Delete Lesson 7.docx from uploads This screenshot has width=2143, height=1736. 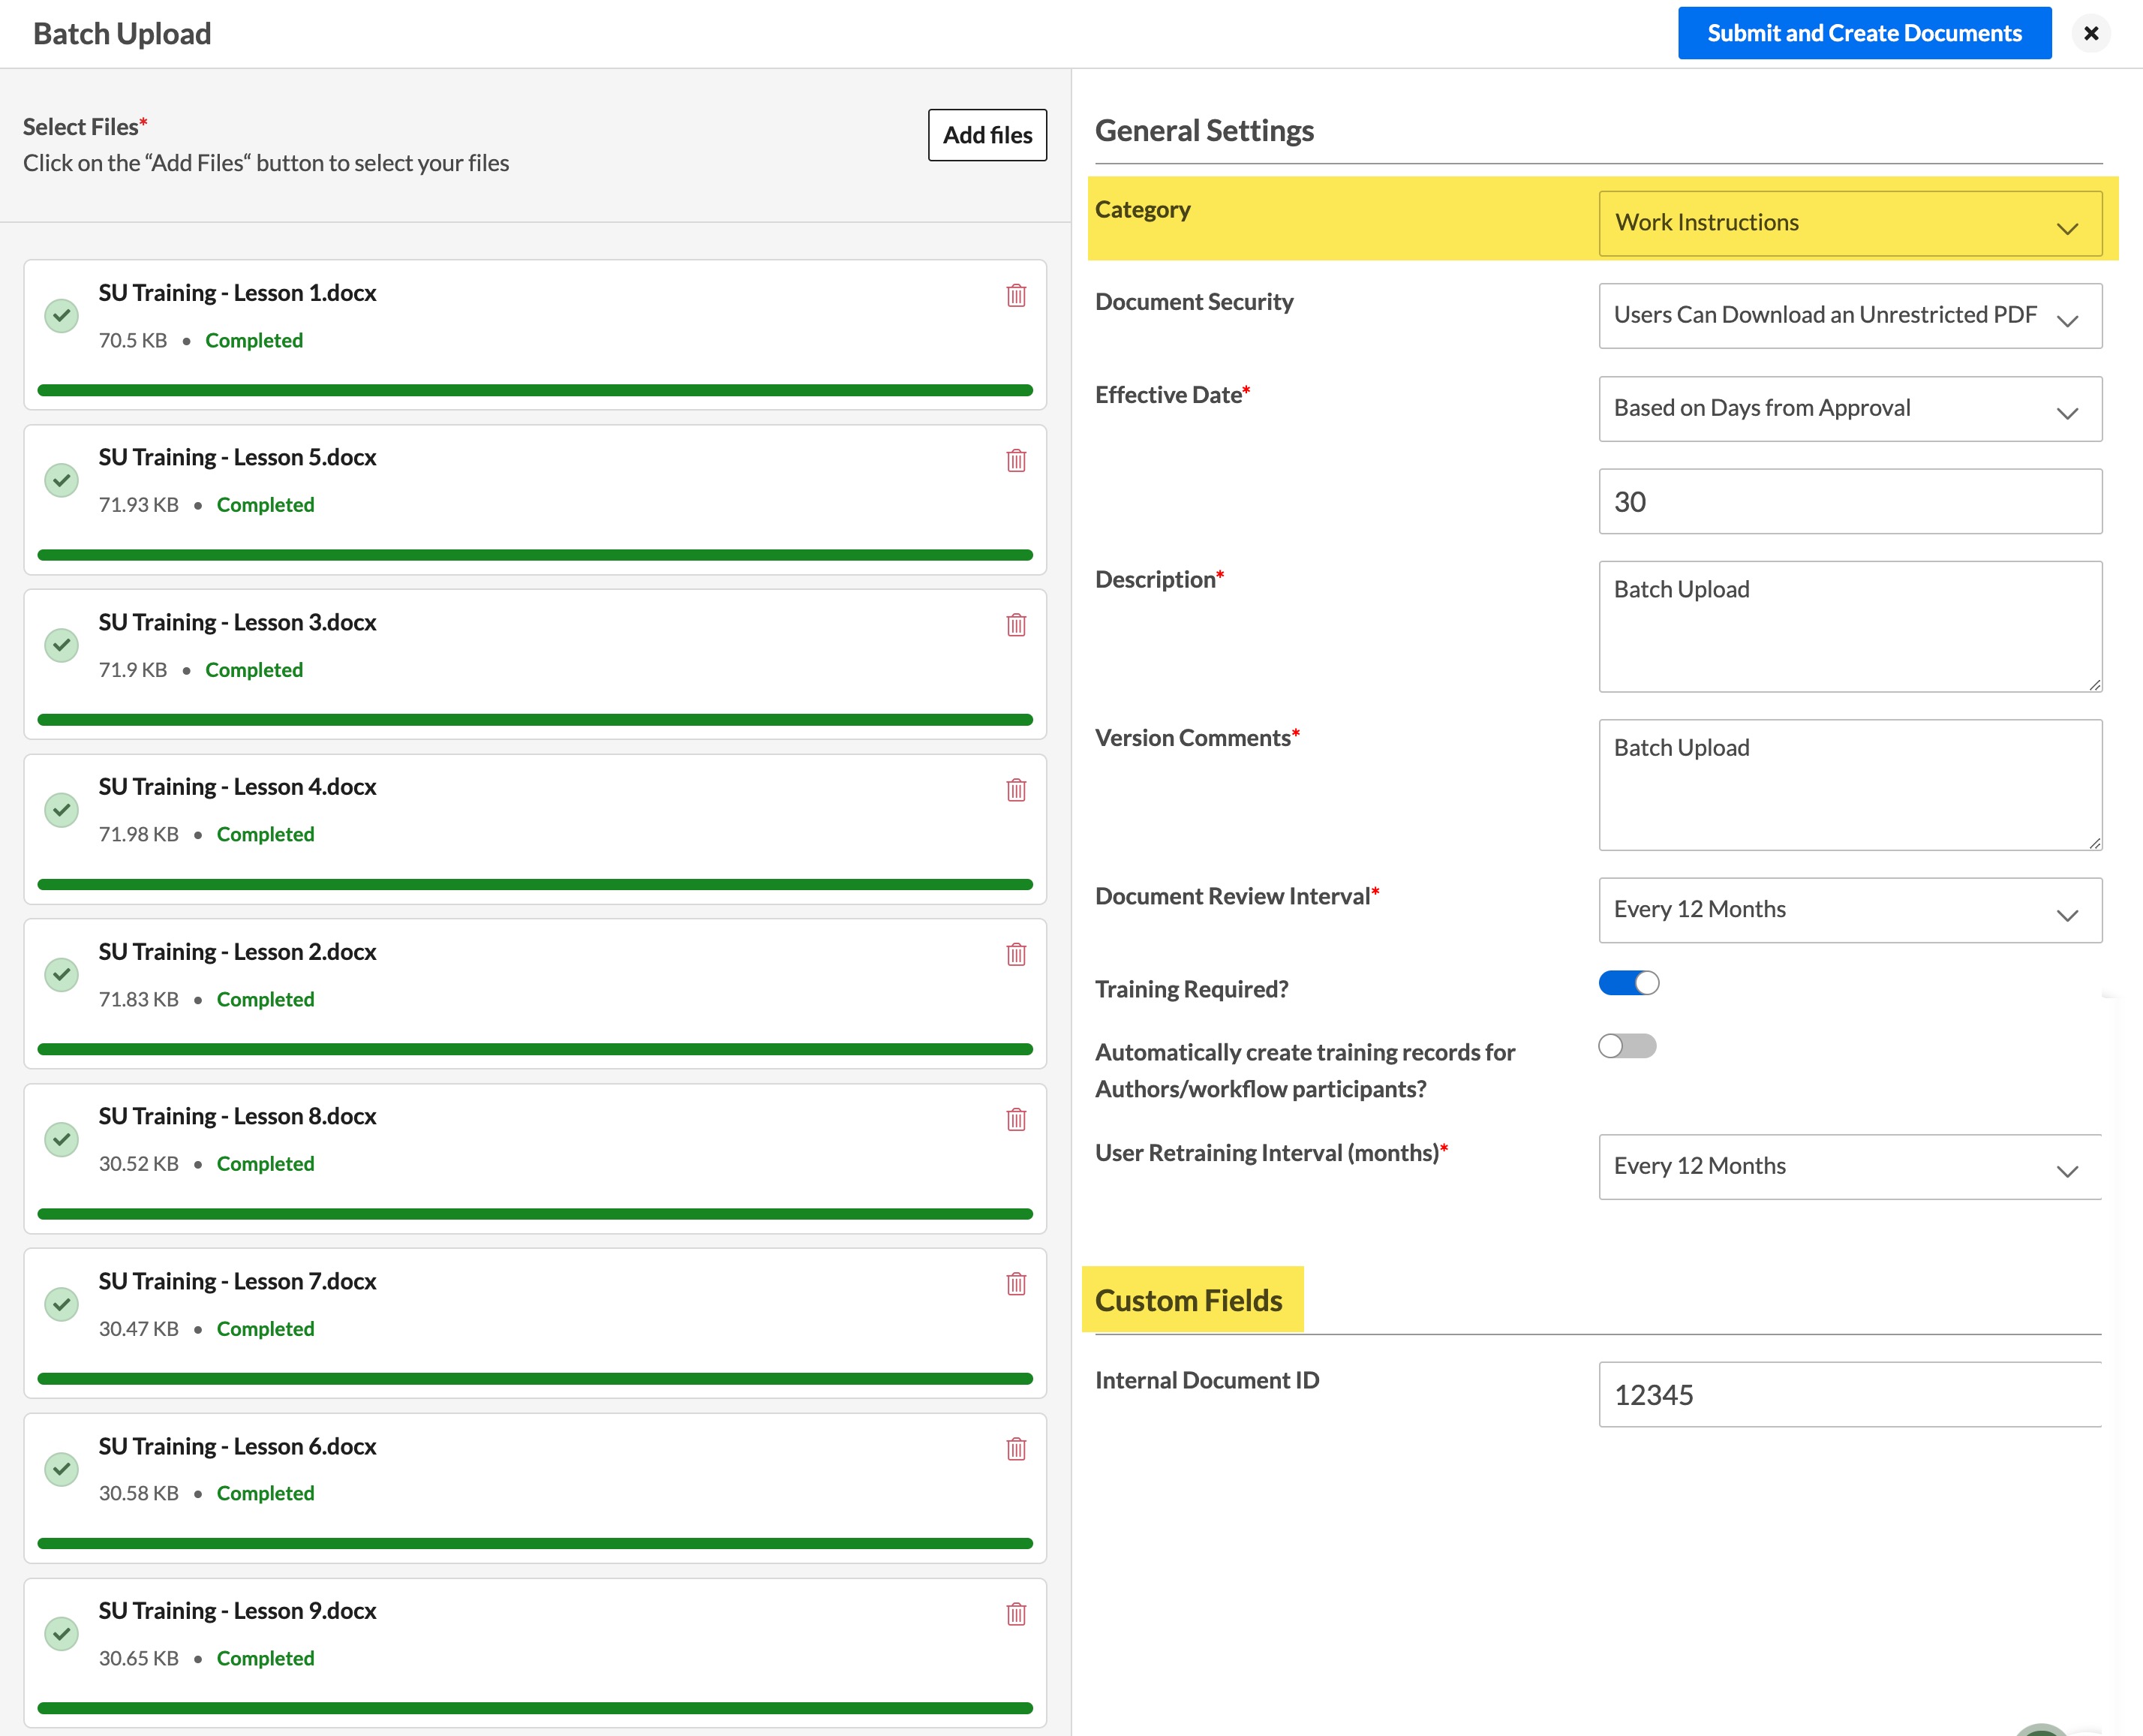tap(1015, 1284)
